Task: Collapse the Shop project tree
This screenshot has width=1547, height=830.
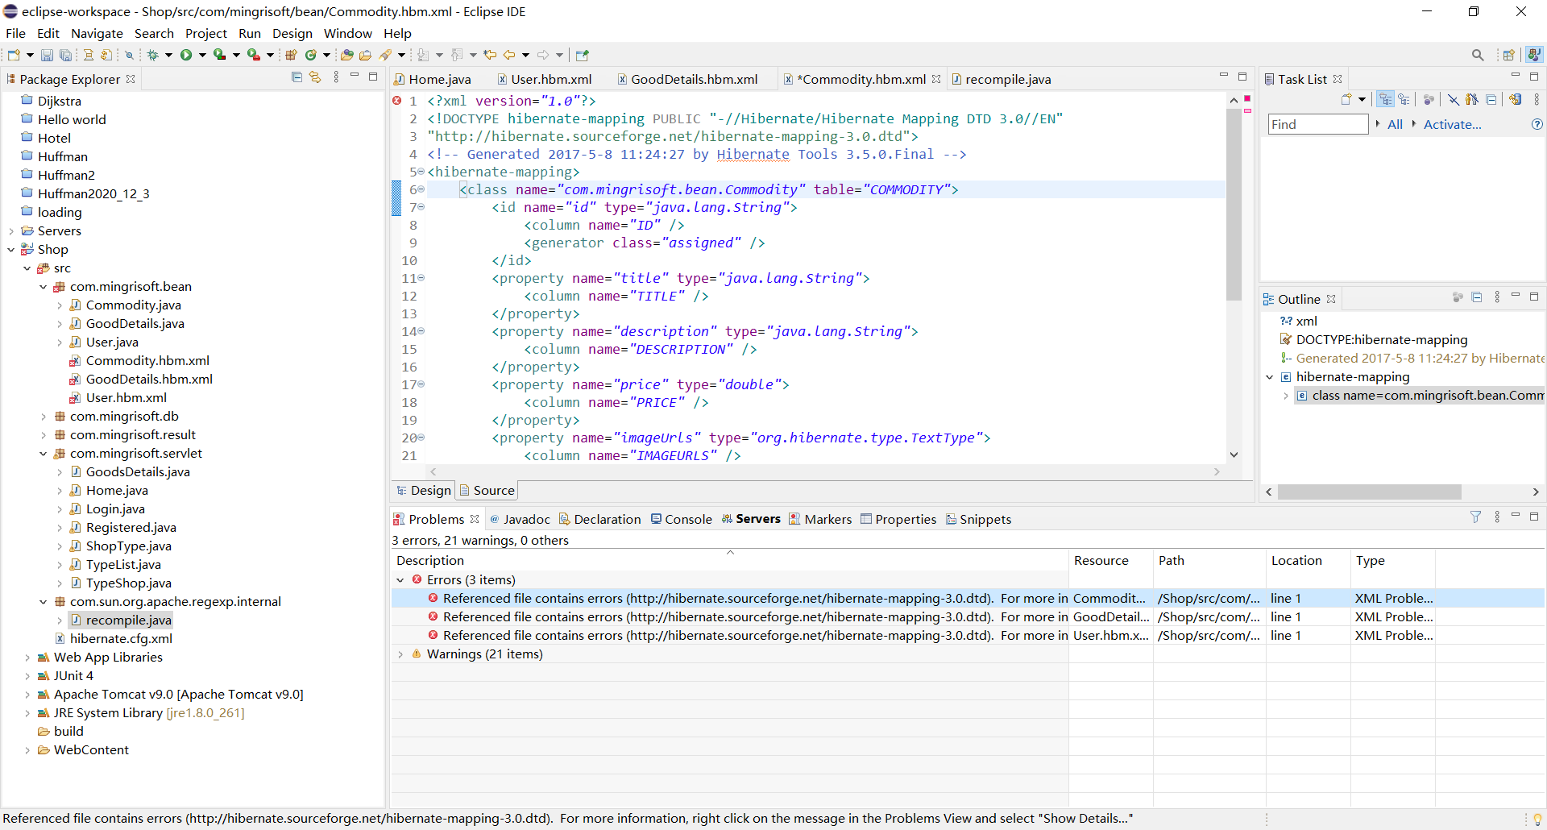Action: (10, 250)
